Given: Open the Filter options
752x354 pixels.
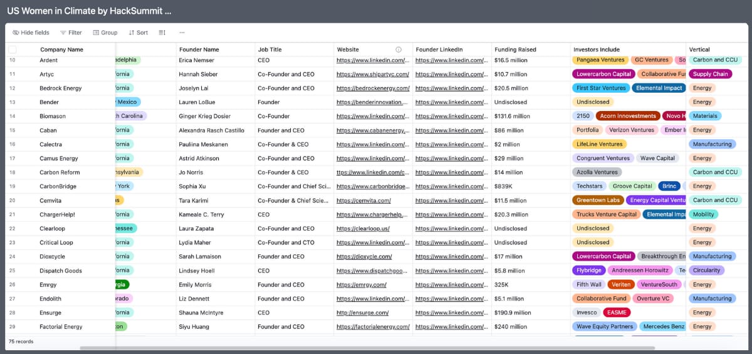Looking at the screenshot, I should [x=71, y=33].
